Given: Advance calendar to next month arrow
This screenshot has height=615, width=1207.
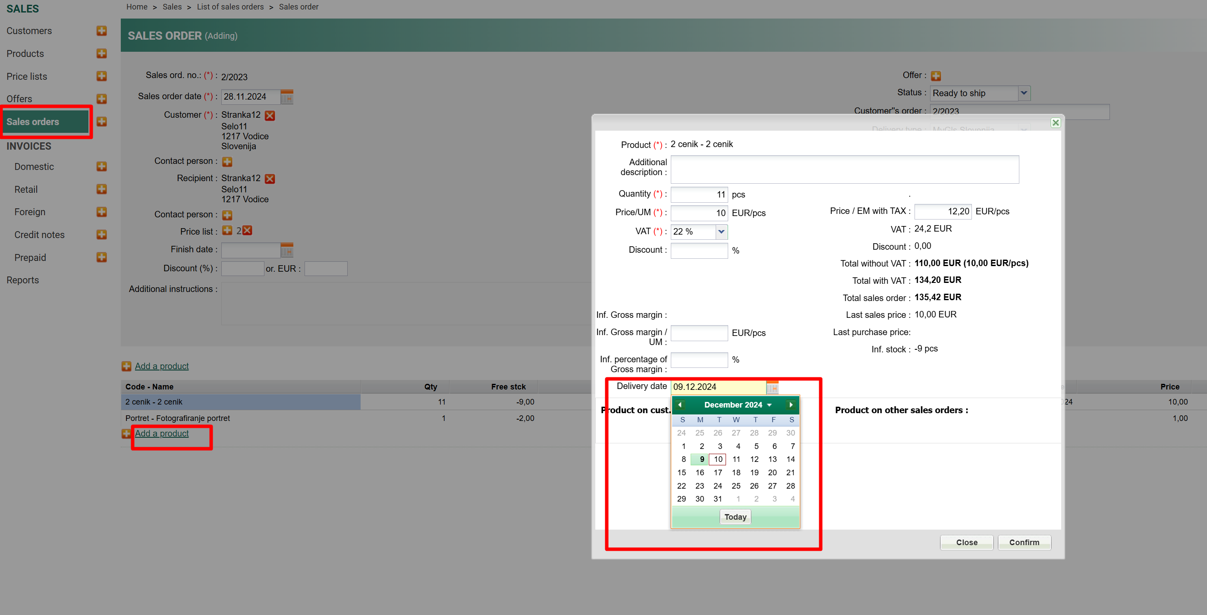Looking at the screenshot, I should [x=791, y=405].
